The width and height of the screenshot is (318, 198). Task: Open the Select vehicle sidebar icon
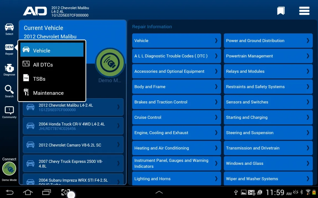pos(9,29)
